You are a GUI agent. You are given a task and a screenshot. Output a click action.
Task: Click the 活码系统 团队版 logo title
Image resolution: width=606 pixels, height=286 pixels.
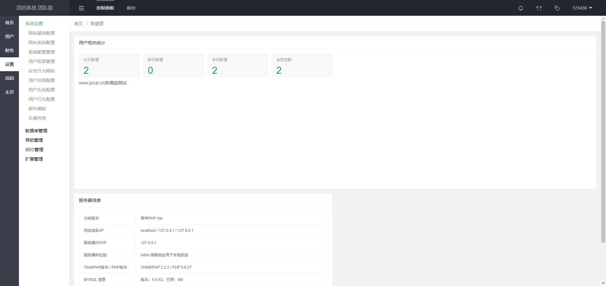(x=35, y=8)
